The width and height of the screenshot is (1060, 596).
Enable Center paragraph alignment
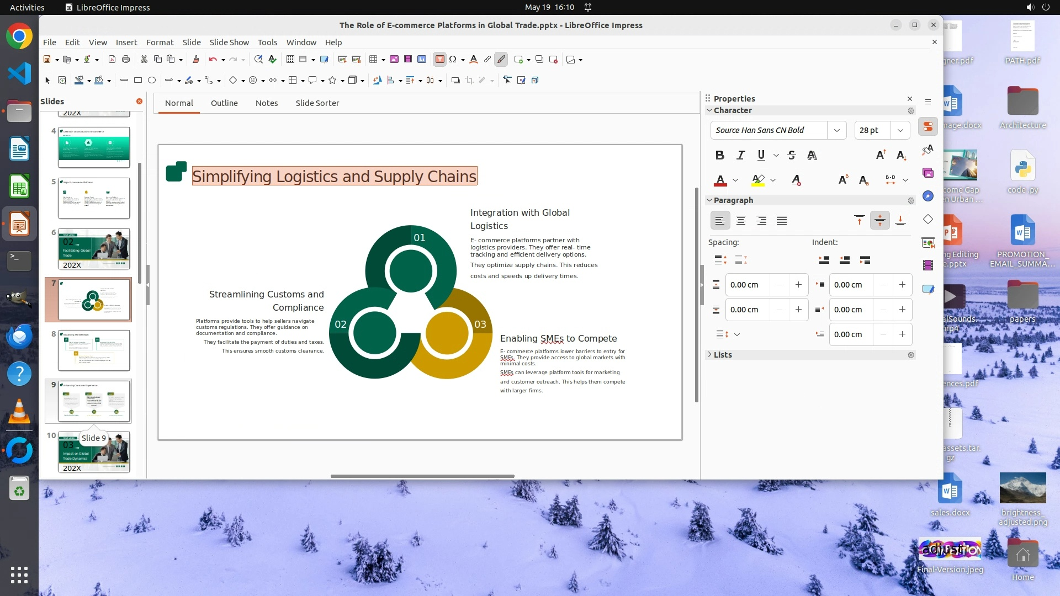click(x=740, y=221)
